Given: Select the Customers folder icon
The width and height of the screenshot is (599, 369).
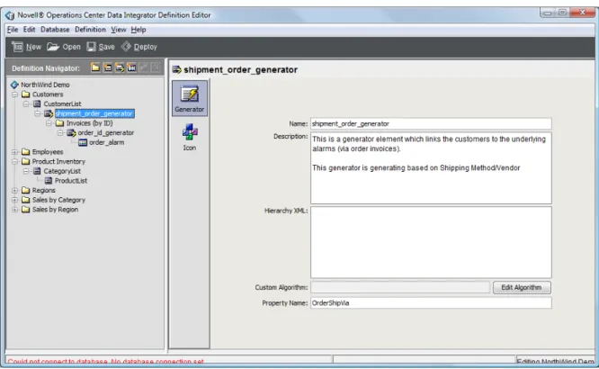Looking at the screenshot, I should click(25, 94).
